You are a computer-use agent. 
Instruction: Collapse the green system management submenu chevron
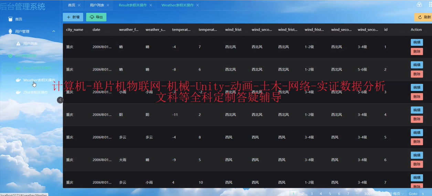(54, 55)
